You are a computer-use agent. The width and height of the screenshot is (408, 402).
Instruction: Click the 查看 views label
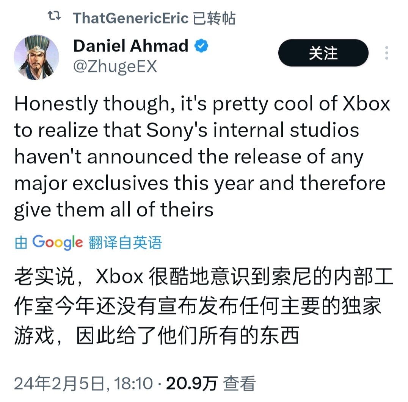pos(239,384)
